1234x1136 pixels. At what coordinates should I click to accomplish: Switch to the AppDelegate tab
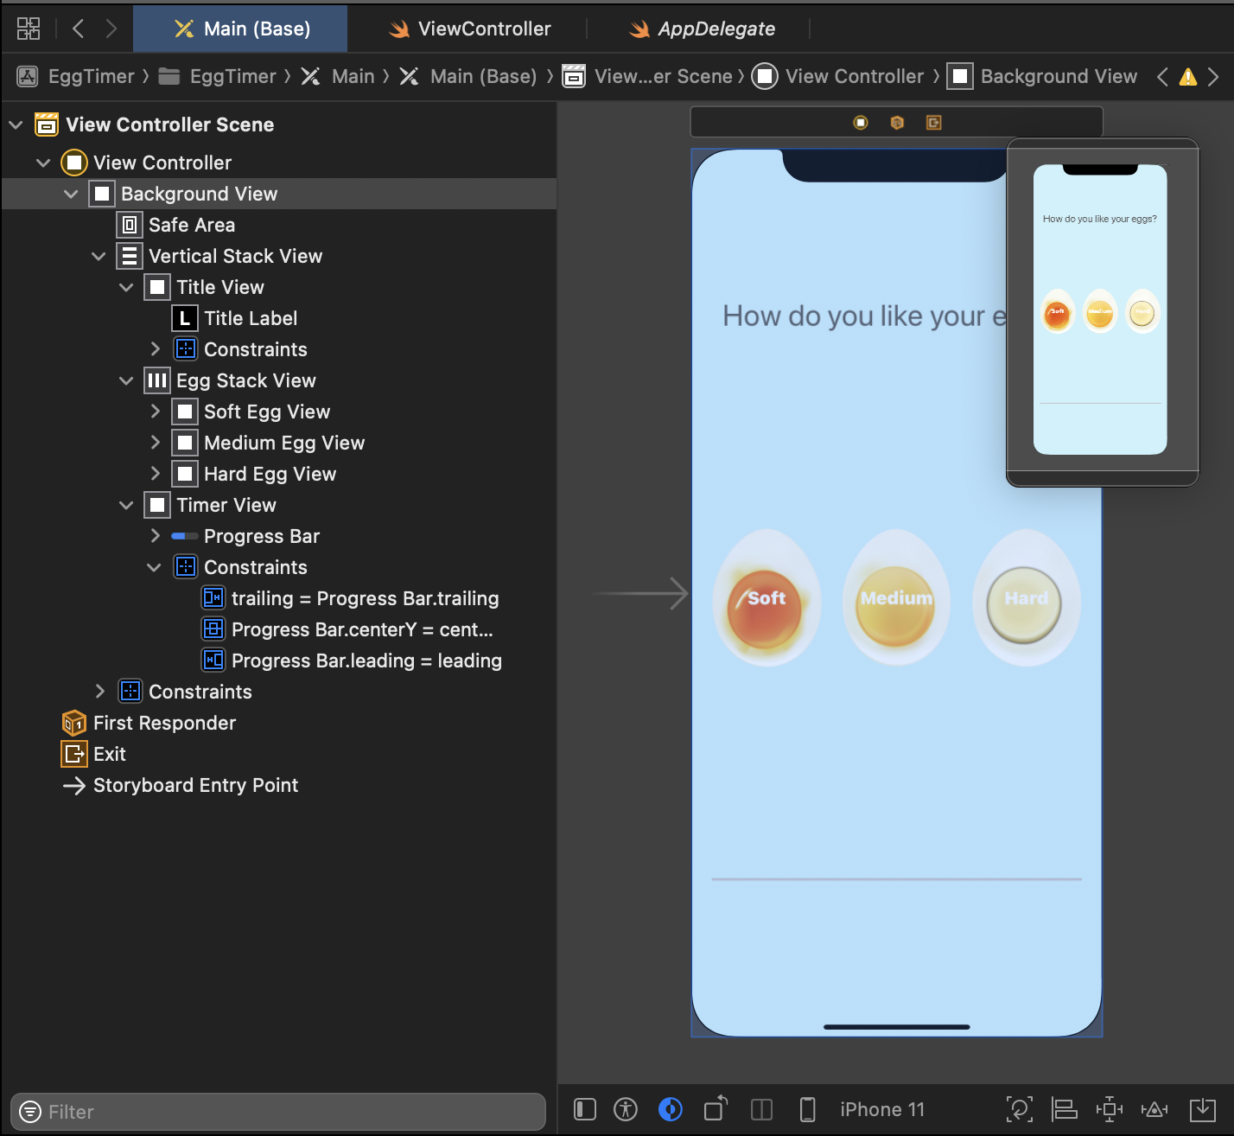(700, 29)
